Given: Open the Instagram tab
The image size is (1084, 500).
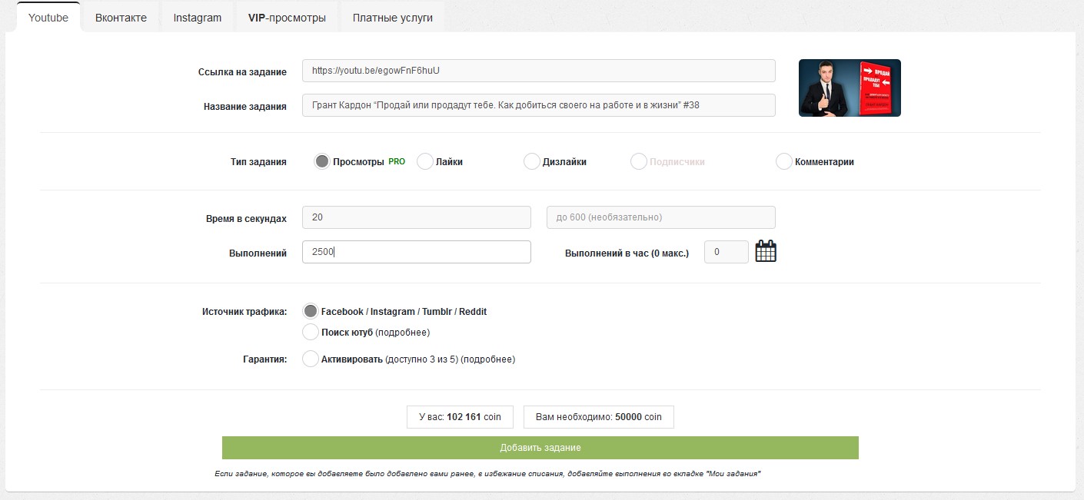Looking at the screenshot, I should point(198,18).
